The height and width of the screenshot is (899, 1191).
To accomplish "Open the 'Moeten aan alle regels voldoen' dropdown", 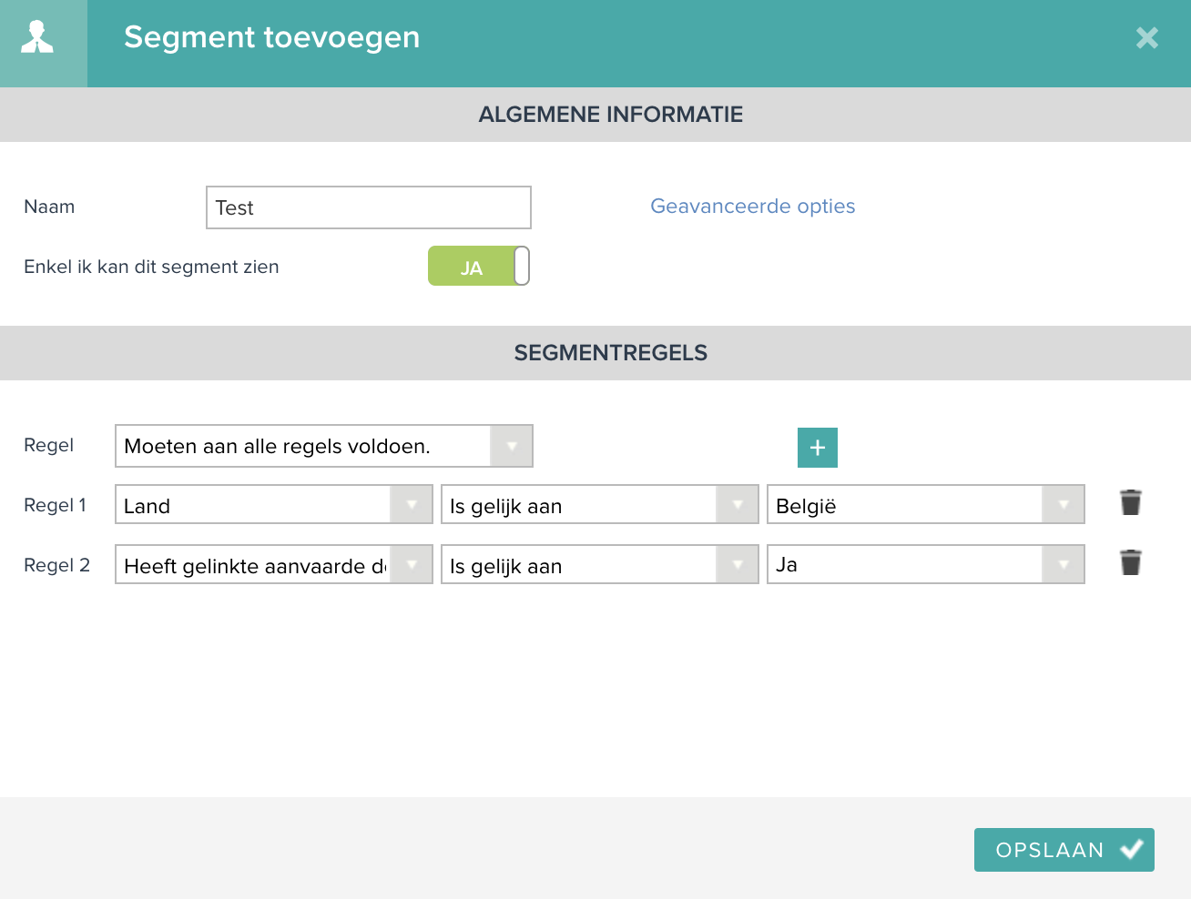I will click(324, 446).
